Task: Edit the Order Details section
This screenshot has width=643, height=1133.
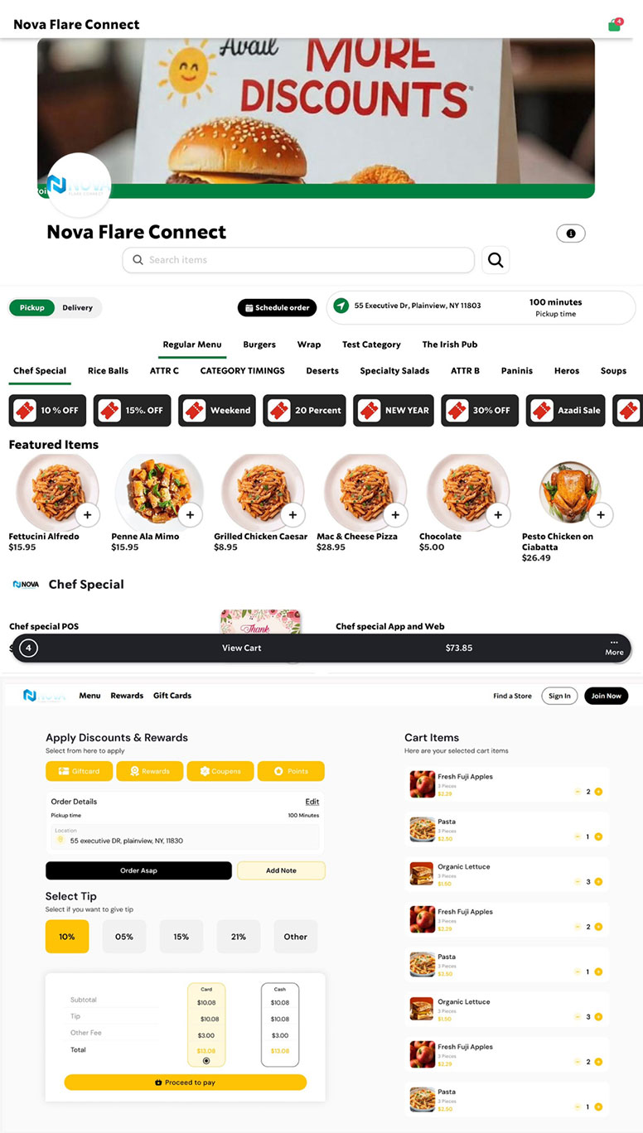Action: tap(312, 802)
